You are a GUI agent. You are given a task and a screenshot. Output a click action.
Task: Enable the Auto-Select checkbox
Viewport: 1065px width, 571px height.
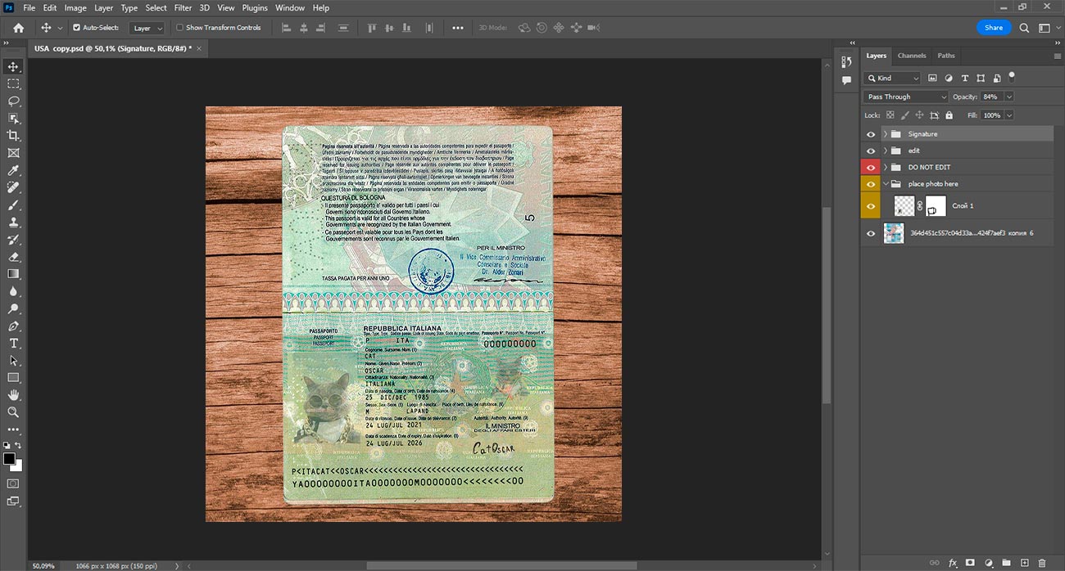tap(77, 28)
